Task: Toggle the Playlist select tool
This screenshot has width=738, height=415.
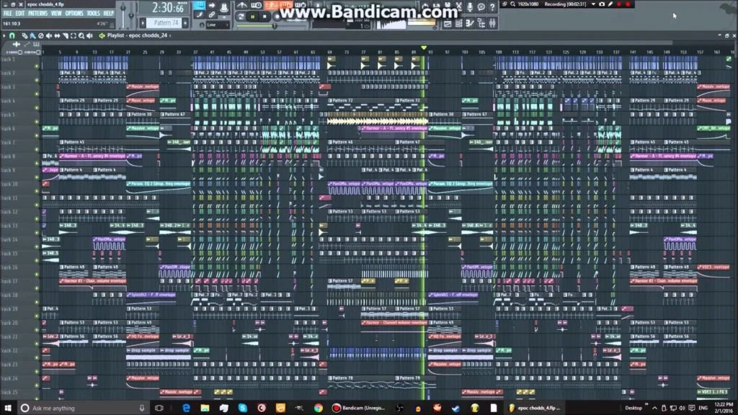Action: pyautogui.click(x=72, y=36)
